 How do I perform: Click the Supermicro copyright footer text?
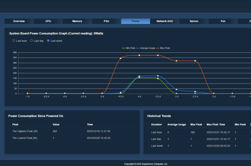(x=146, y=164)
